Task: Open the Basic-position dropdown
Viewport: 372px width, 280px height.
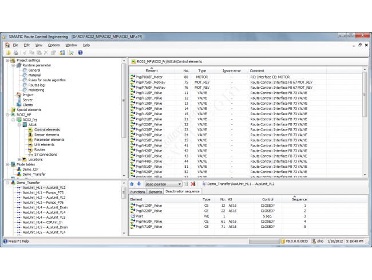Action: point(179,184)
